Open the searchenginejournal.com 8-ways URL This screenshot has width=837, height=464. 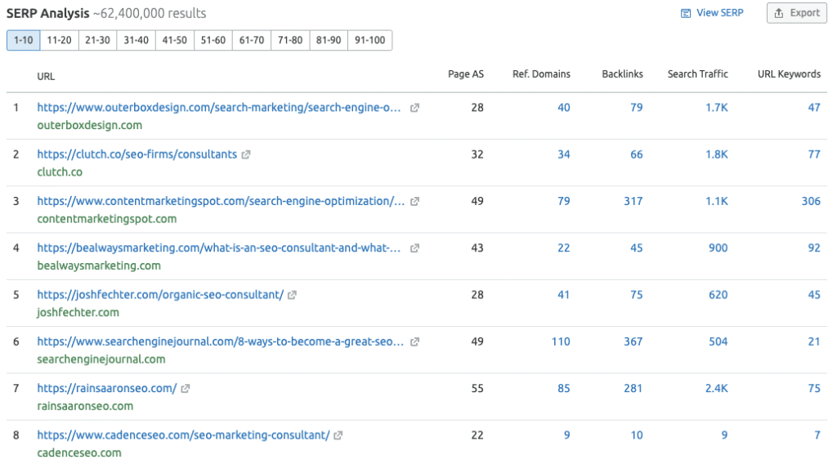221,341
